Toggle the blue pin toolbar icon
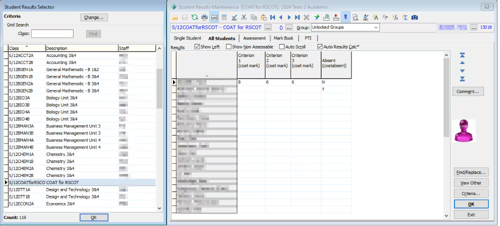 [345, 17]
